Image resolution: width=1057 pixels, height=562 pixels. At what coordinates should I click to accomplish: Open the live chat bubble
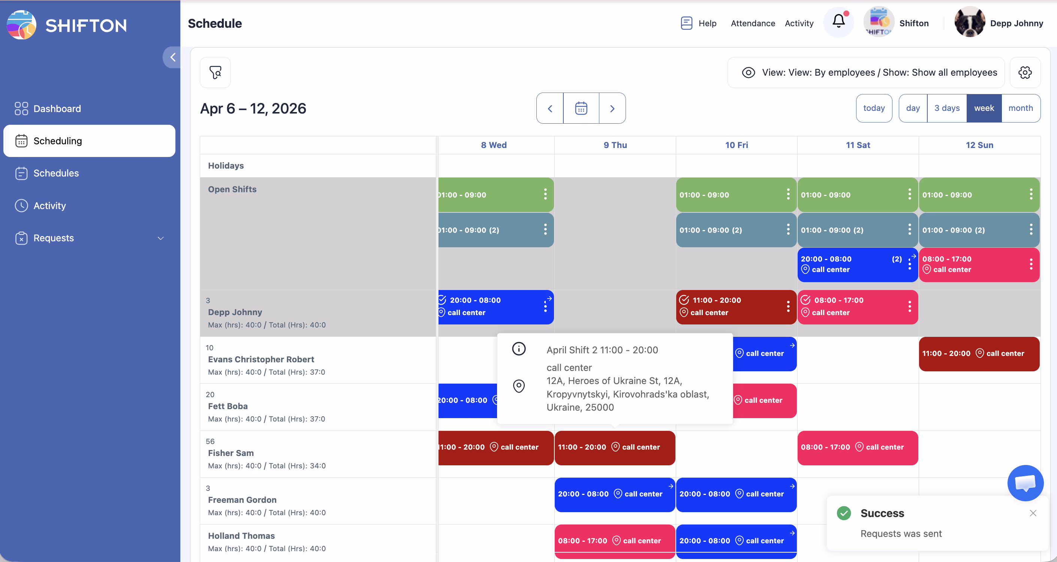1025,483
